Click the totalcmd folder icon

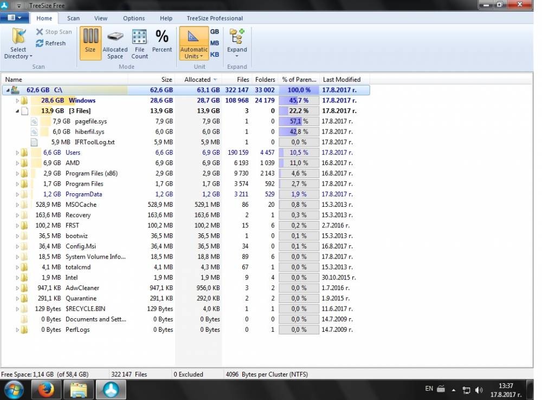tap(24, 267)
